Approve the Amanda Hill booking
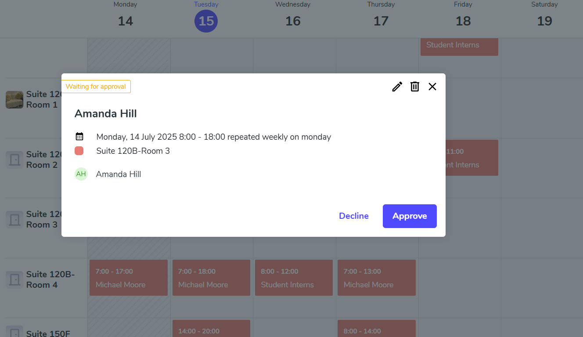The image size is (583, 337). coord(410,216)
